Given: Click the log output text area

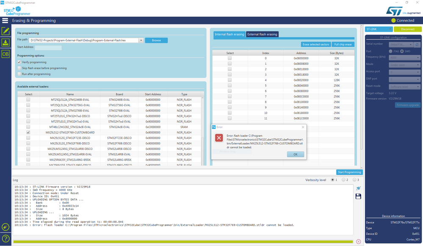Looking at the screenshot, I should point(183,210).
